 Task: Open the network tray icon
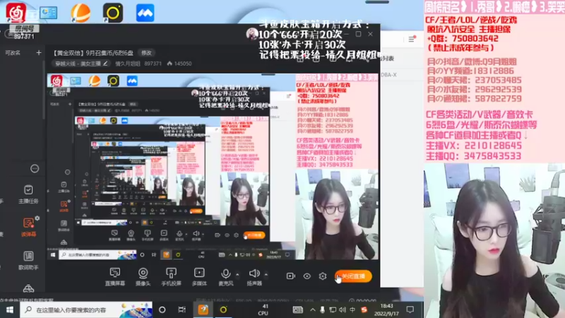coord(333,310)
